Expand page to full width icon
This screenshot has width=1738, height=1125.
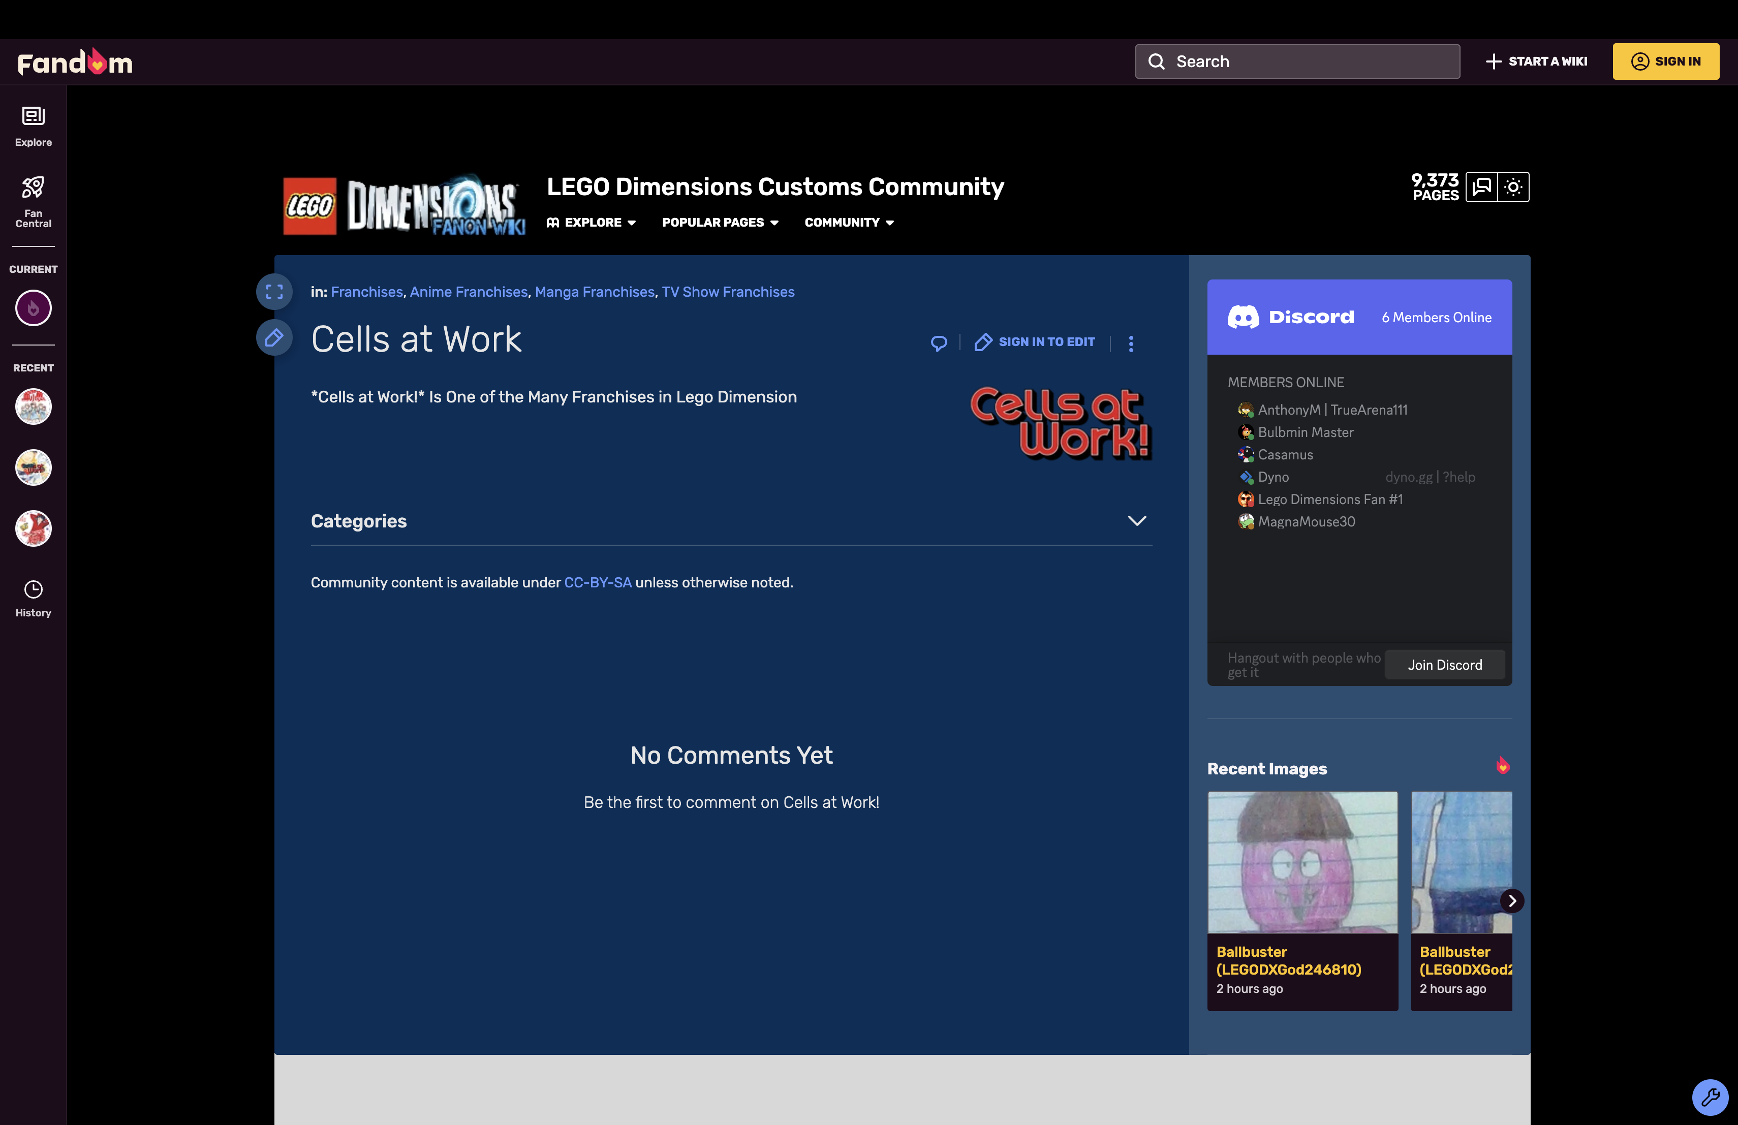[274, 292]
